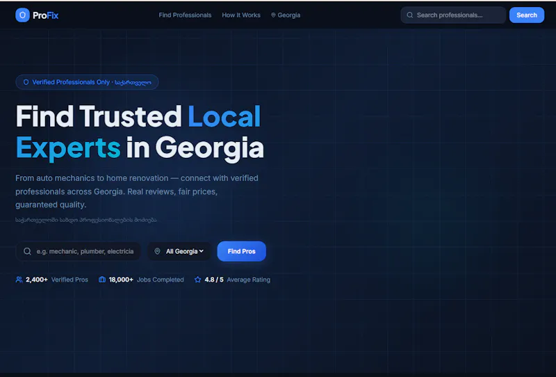Click the header Search button
The image size is (556, 377).
[x=527, y=15]
